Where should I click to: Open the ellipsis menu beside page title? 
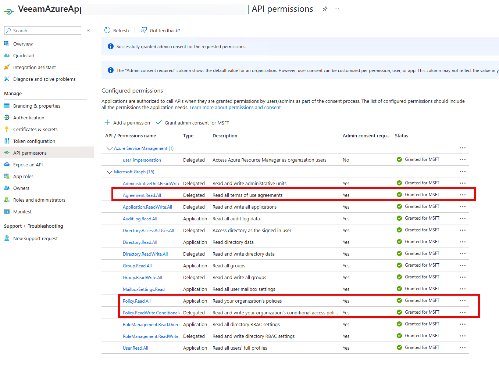coord(337,9)
